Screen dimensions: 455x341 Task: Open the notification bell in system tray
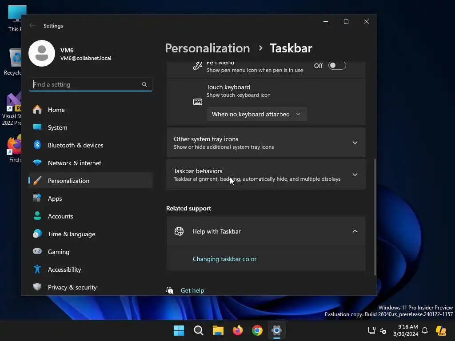[x=425, y=330]
